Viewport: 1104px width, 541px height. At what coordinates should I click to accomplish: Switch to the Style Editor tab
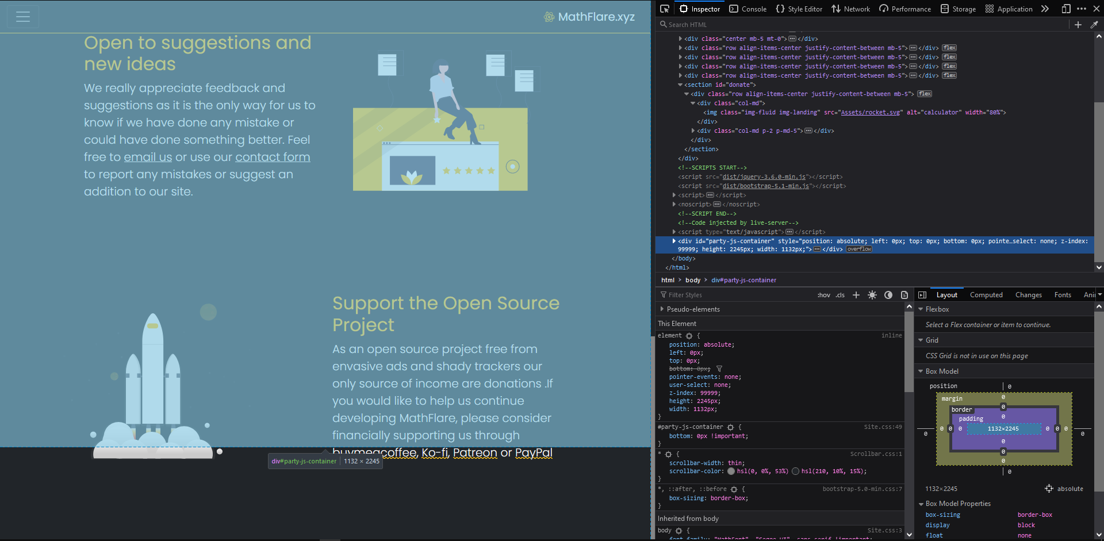[799, 9]
